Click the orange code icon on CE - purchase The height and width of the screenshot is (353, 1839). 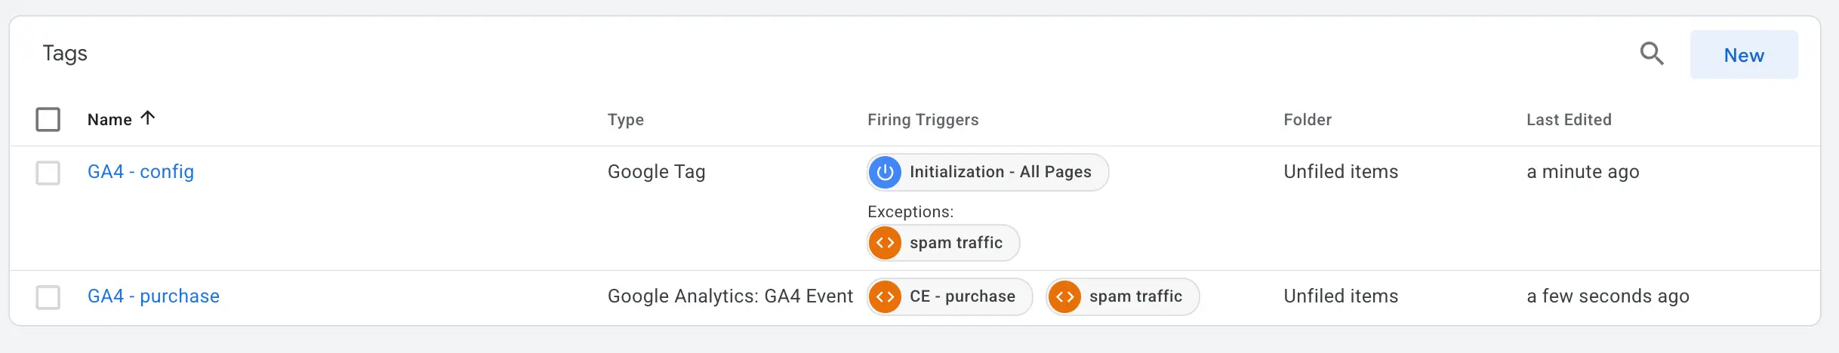(886, 296)
